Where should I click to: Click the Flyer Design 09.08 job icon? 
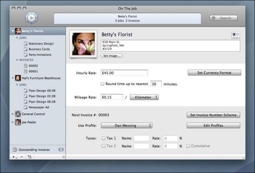tap(25, 91)
